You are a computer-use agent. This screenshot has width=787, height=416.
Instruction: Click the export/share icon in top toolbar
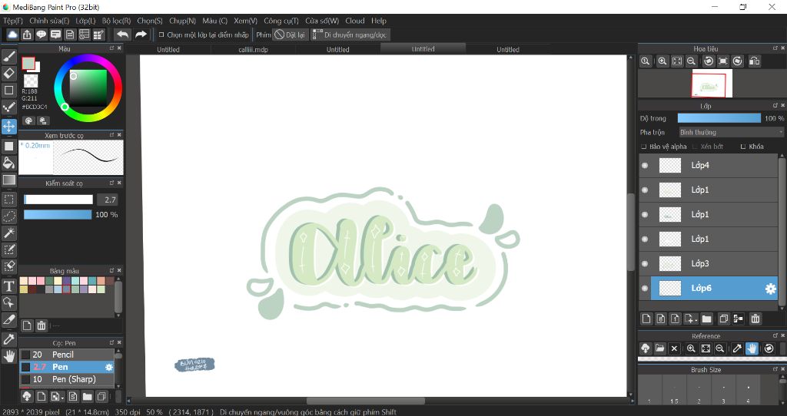tap(27, 34)
